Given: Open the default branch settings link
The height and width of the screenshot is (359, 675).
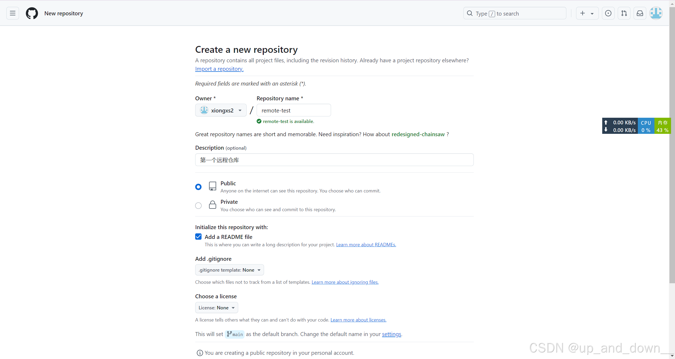Looking at the screenshot, I should pos(391,334).
